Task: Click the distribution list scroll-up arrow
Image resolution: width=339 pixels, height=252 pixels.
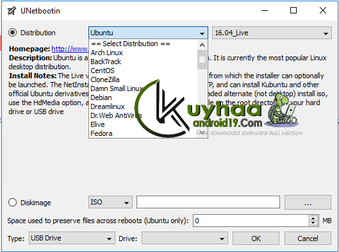Action: pyautogui.click(x=202, y=45)
